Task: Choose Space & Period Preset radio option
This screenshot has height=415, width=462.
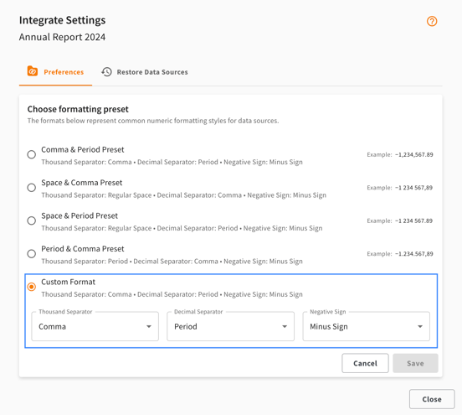Action: point(32,220)
